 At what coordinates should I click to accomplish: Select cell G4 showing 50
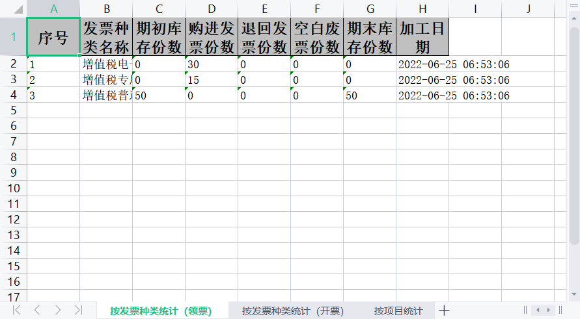[x=370, y=95]
